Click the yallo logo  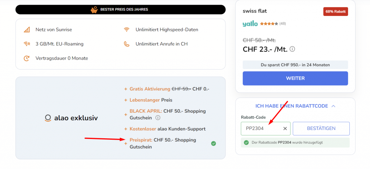(x=250, y=24)
